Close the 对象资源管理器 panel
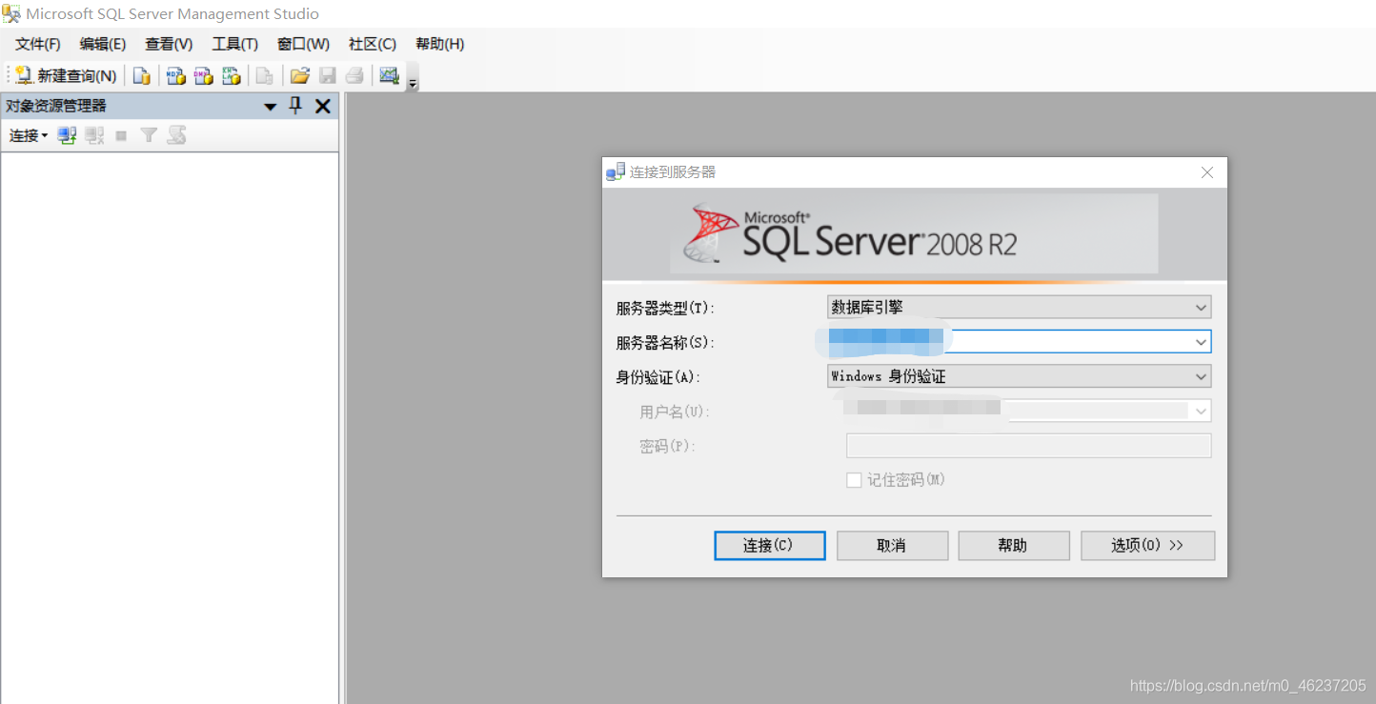The image size is (1376, 704). coord(323,106)
